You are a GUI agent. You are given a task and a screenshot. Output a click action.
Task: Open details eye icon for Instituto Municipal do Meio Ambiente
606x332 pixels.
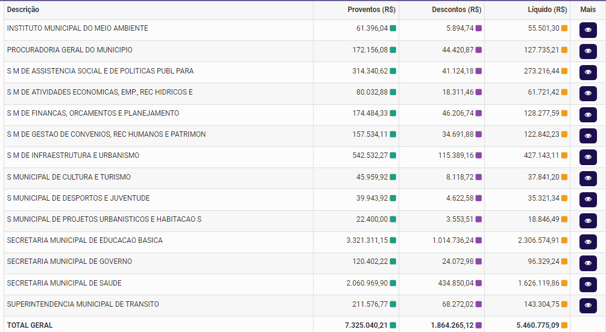pyautogui.click(x=587, y=30)
